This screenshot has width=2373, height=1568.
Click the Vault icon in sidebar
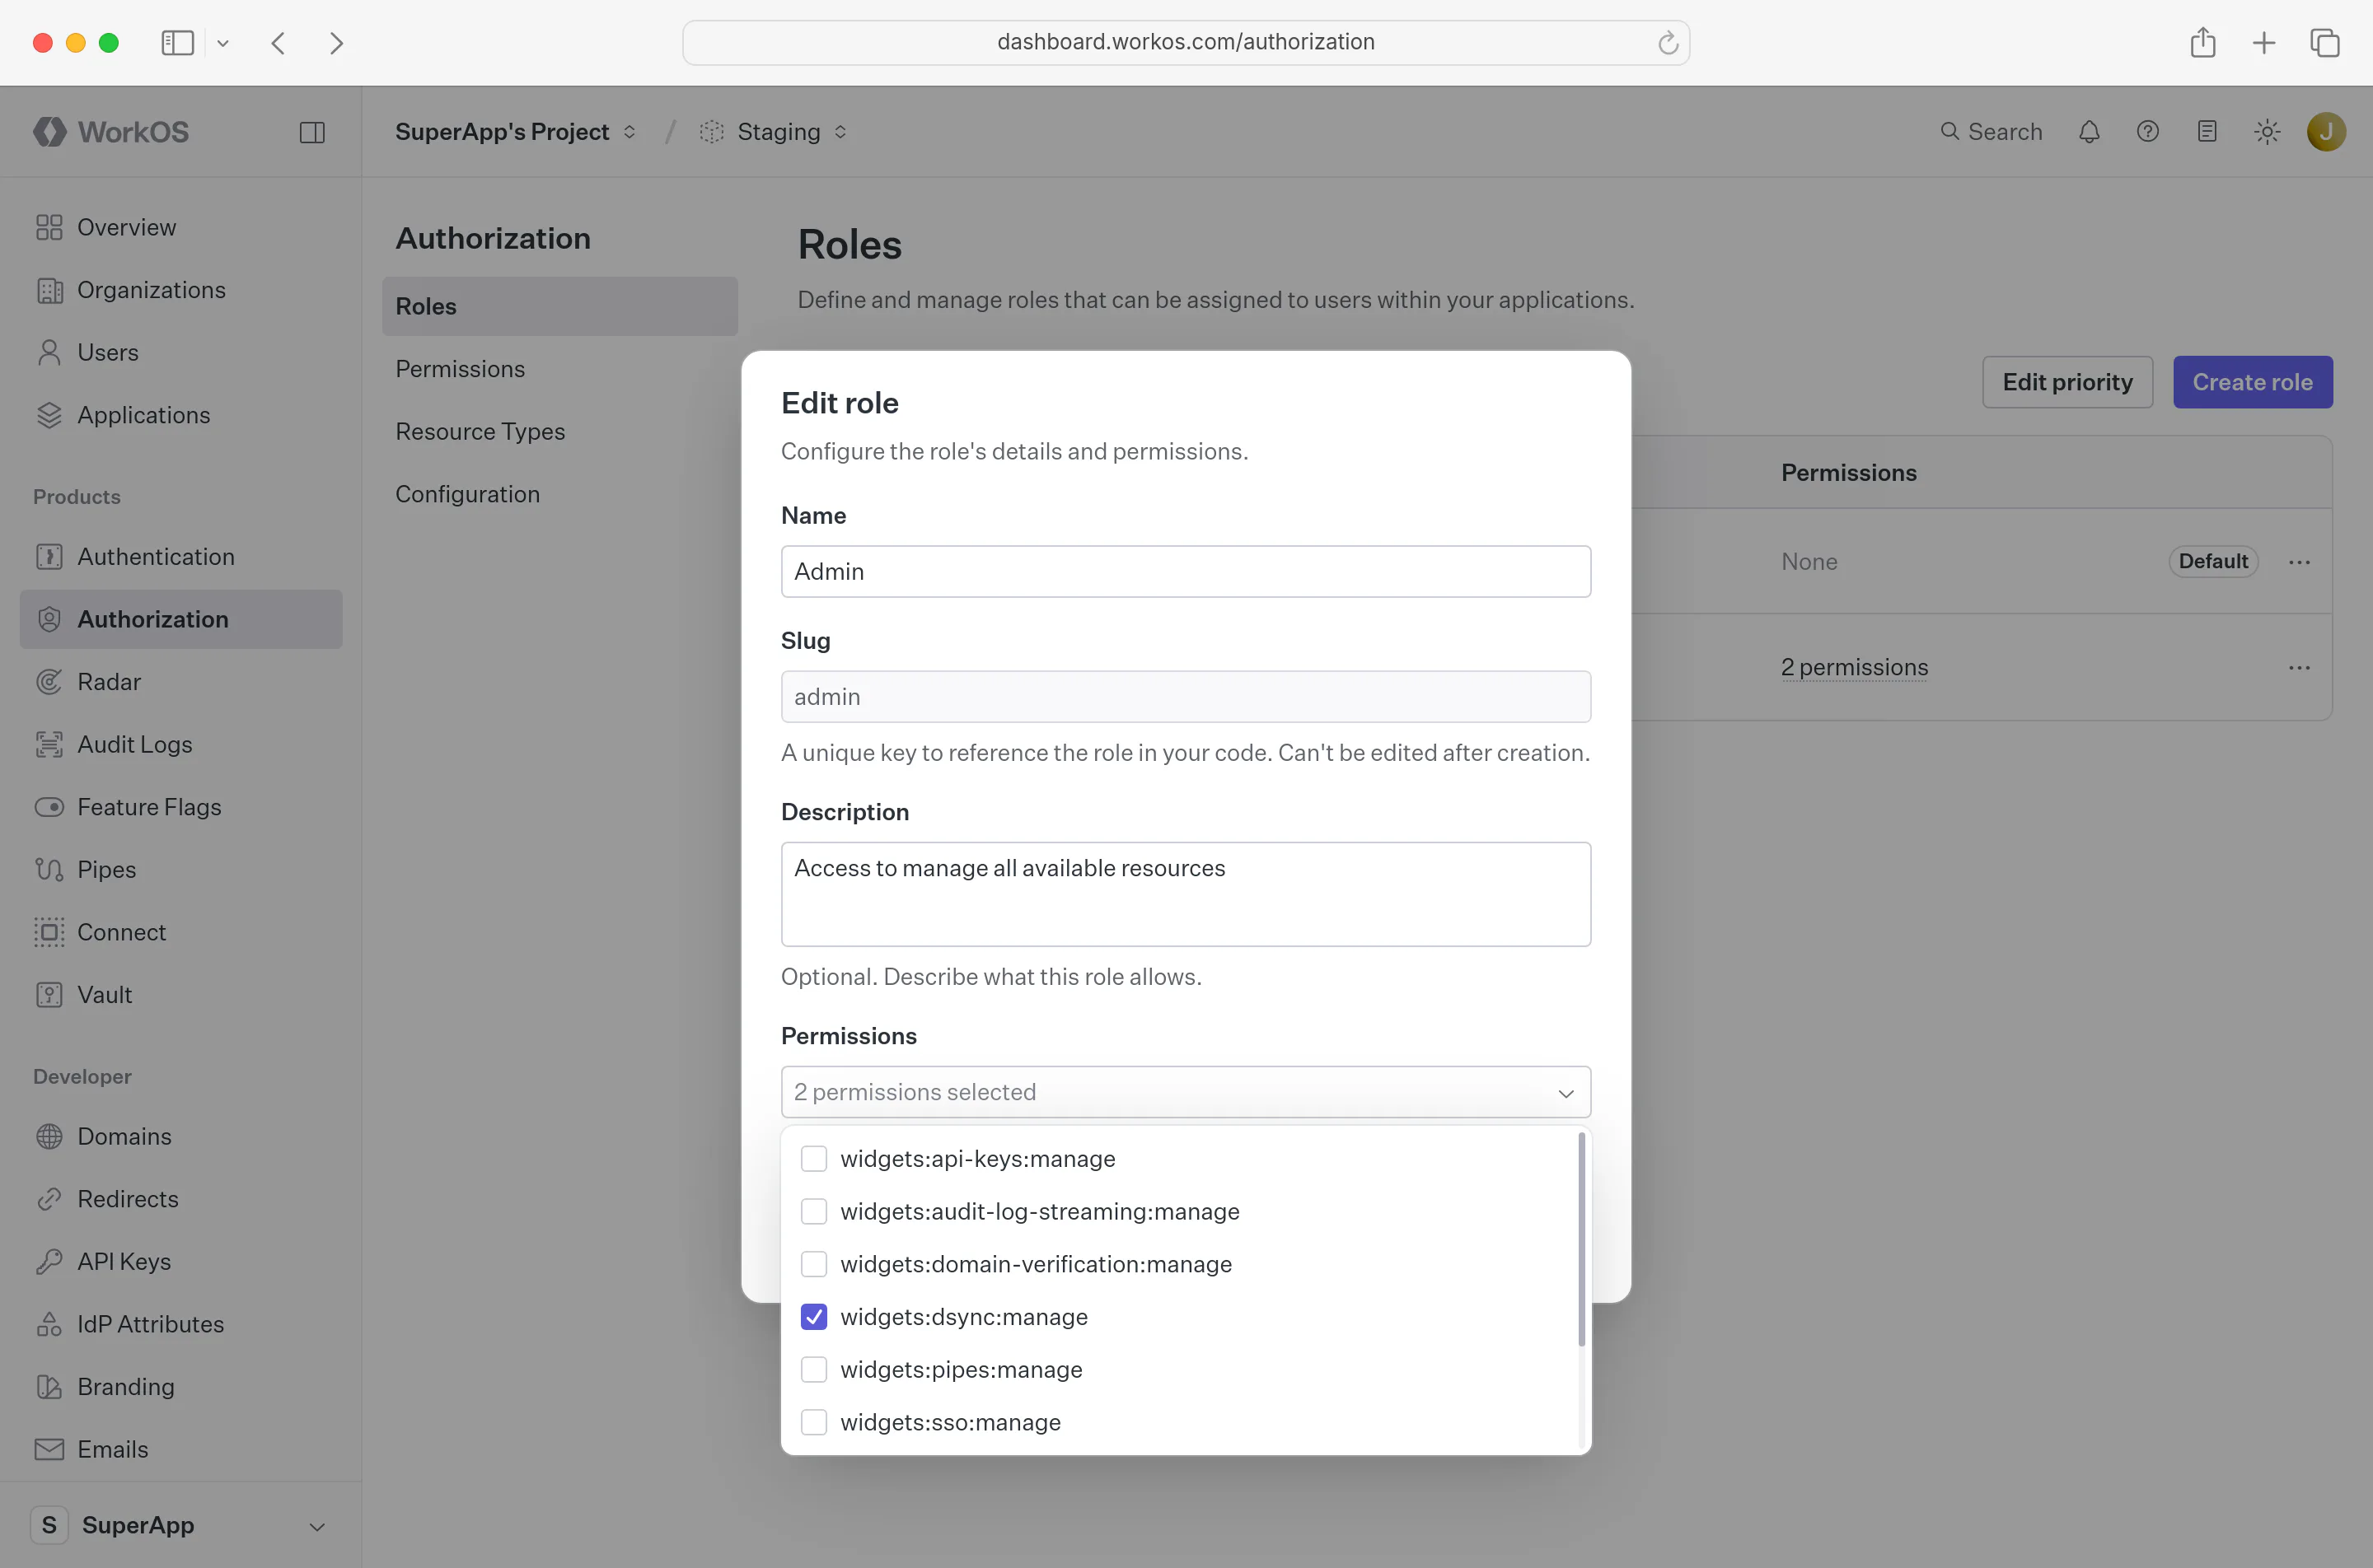coord(49,995)
